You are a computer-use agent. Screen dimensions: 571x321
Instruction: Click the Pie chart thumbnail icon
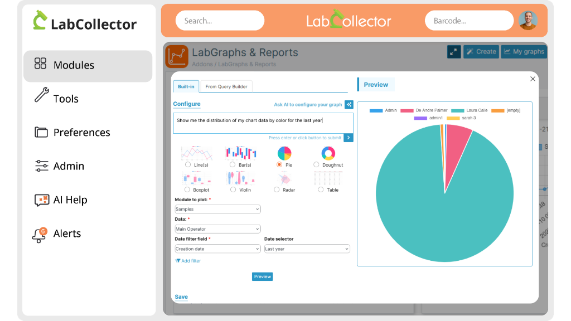[284, 153]
